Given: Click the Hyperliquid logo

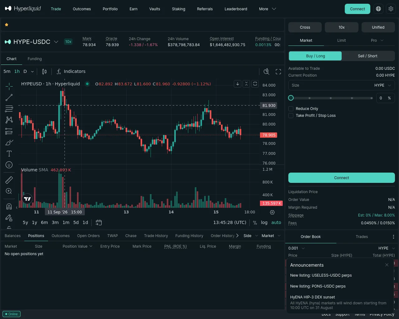Looking at the screenshot, I should pyautogui.click(x=23, y=9).
